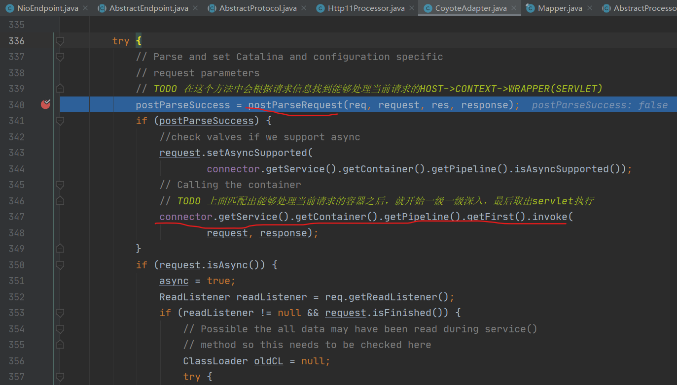Close the Http11Processor.java tab
The image size is (677, 385).
pos(411,8)
